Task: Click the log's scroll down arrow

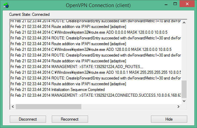Action: 184,101
